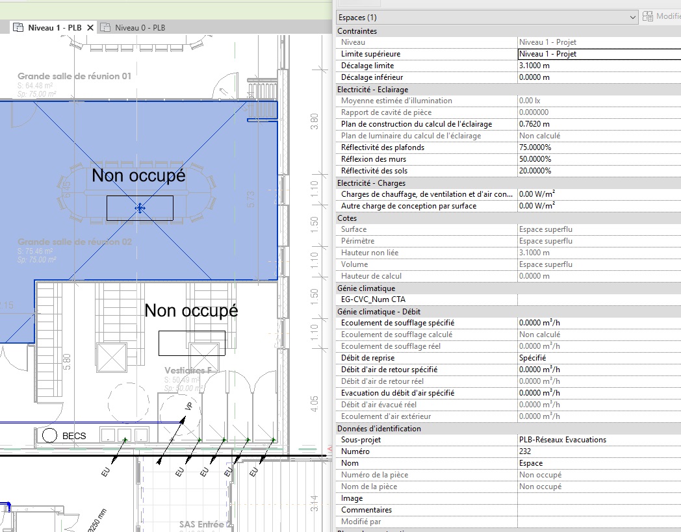
Task: Close the Niveau 1 - PLB view tab
Action: pyautogui.click(x=90, y=27)
